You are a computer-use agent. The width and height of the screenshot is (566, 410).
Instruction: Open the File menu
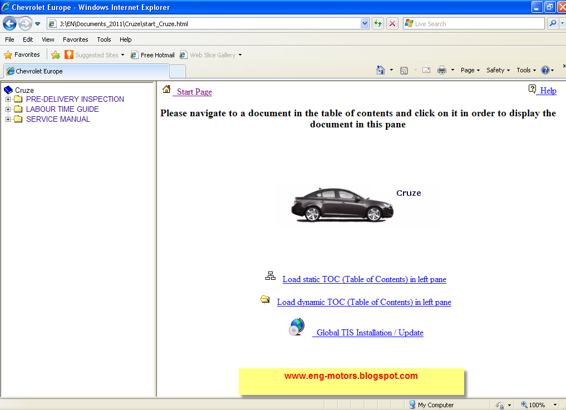[10, 39]
